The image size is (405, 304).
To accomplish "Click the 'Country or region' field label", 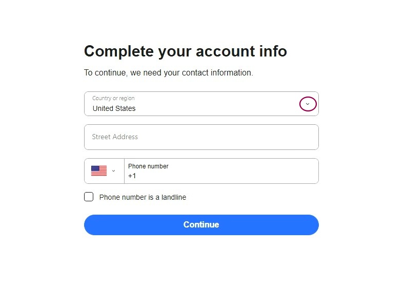I will pyautogui.click(x=113, y=98).
